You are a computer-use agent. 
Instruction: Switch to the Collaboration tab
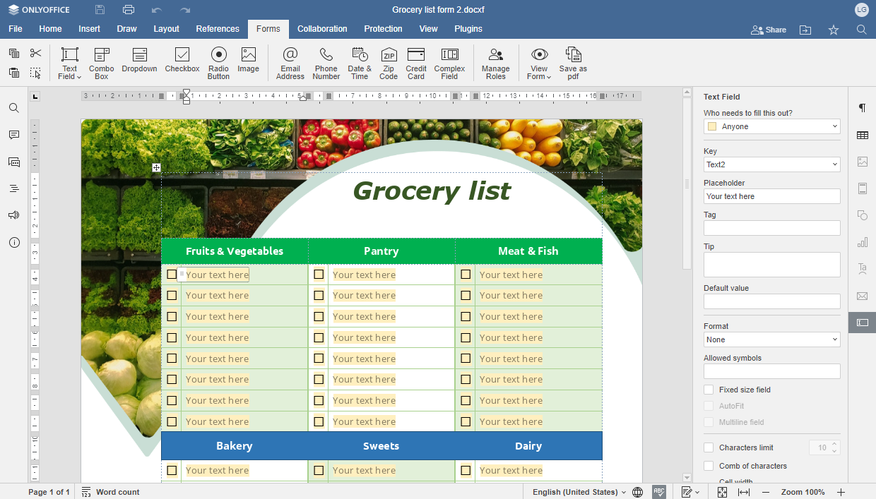click(x=322, y=29)
